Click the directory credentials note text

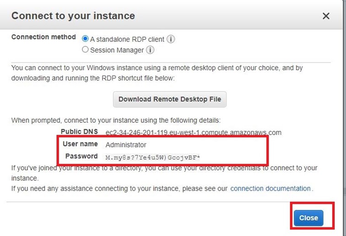[164, 173]
